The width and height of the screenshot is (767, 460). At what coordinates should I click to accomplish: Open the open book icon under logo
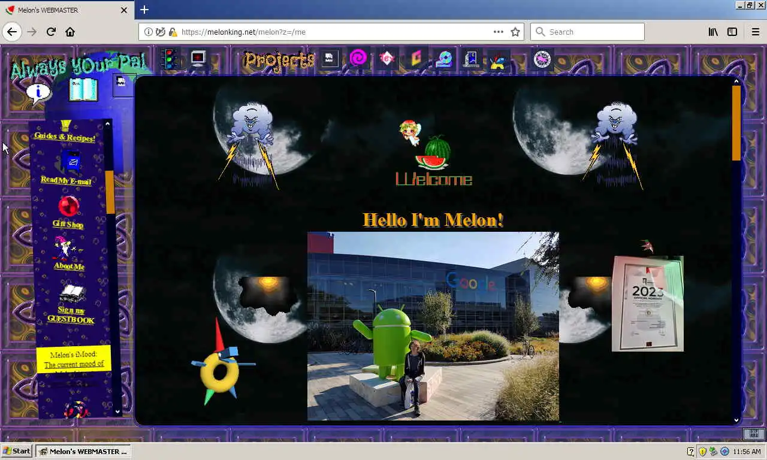click(83, 90)
